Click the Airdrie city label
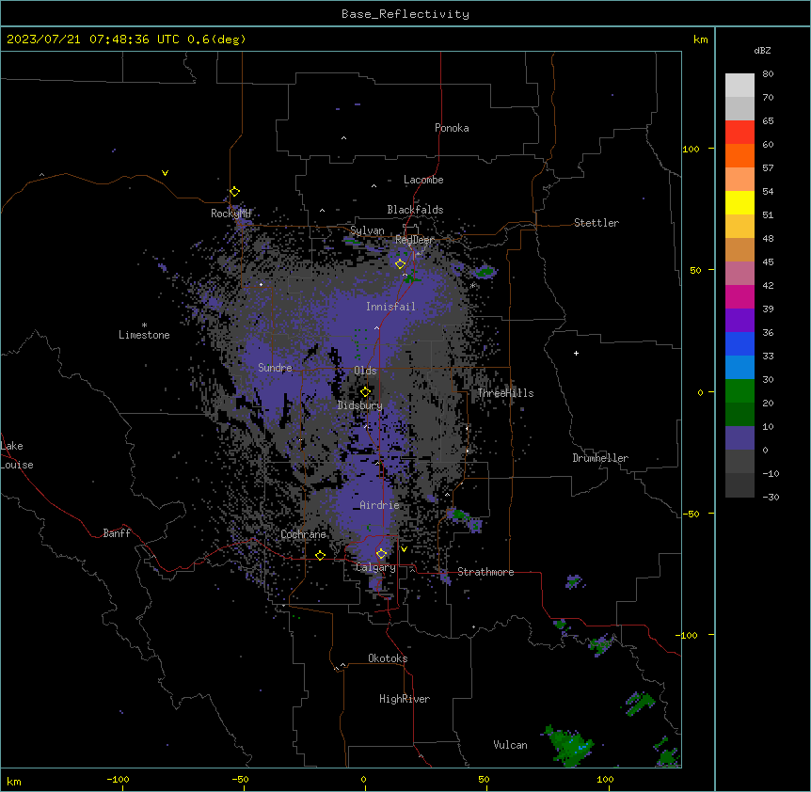The image size is (811, 792). pos(380,505)
